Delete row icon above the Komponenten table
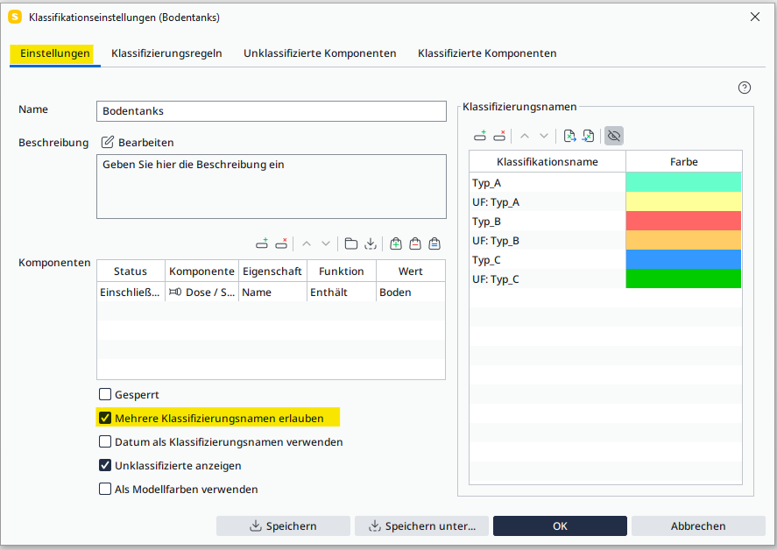 coord(281,244)
